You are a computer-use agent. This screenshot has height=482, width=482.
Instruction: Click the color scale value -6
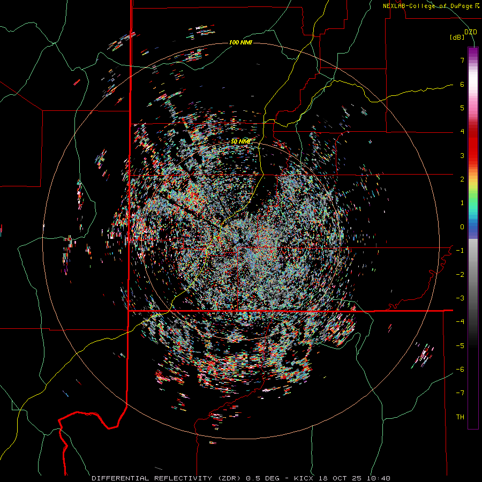[x=460, y=370]
